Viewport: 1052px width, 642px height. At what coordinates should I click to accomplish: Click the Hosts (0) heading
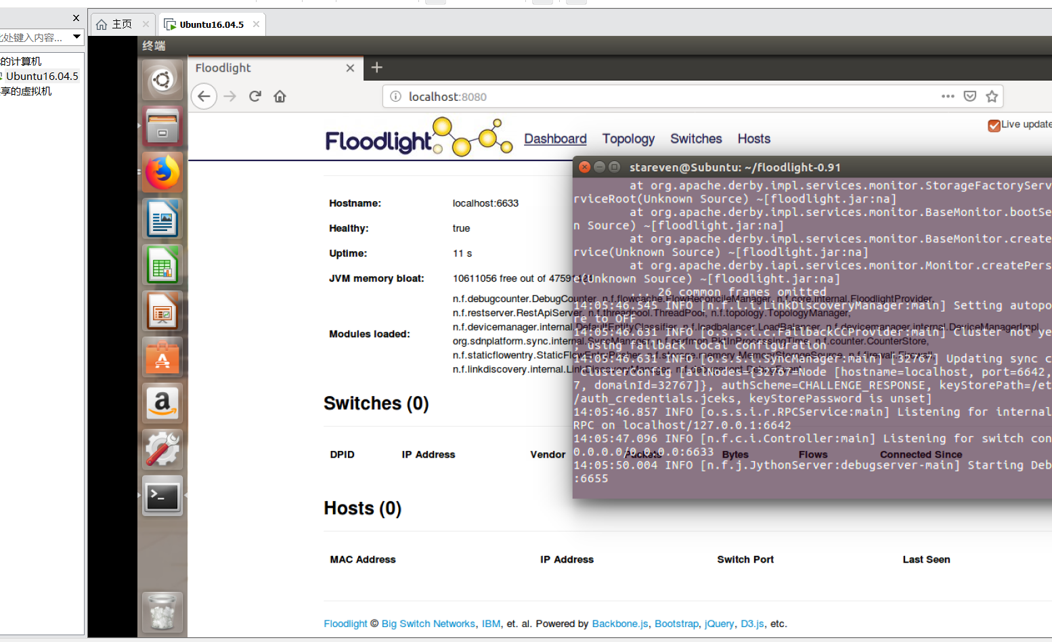pyautogui.click(x=363, y=508)
